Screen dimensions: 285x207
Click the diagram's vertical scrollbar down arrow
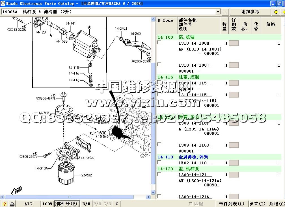pos(153,192)
